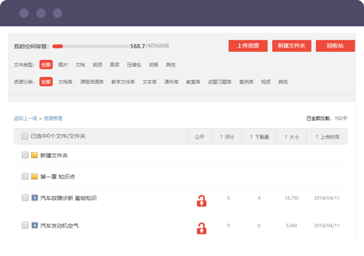Select the 课程资源库 resource category

click(x=92, y=82)
